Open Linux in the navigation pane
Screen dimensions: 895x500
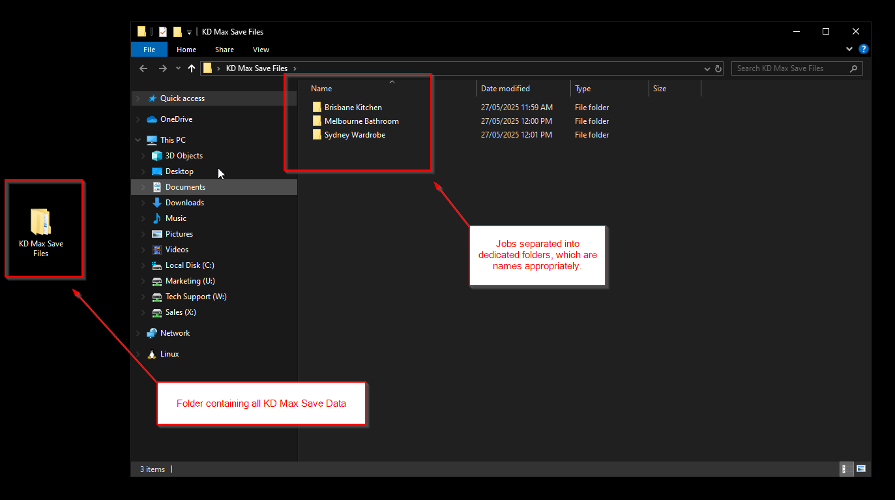coord(169,354)
